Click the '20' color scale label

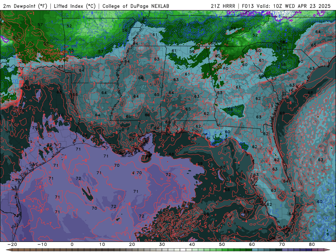pos(132,244)
